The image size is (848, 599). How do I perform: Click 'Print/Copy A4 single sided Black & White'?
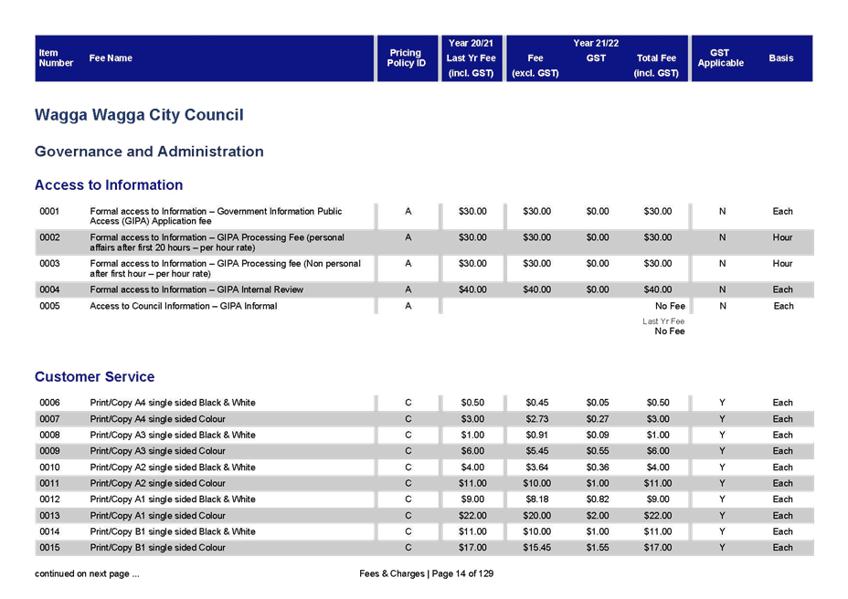tap(173, 403)
